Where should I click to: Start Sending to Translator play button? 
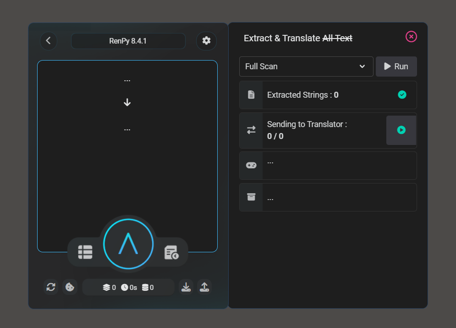[401, 130]
